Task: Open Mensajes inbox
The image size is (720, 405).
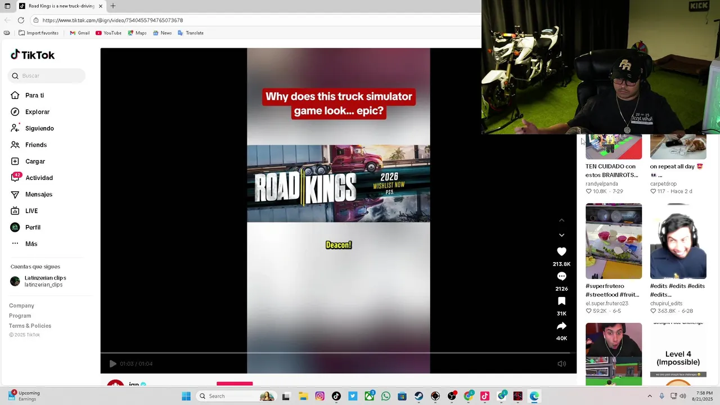Action: coord(39,194)
